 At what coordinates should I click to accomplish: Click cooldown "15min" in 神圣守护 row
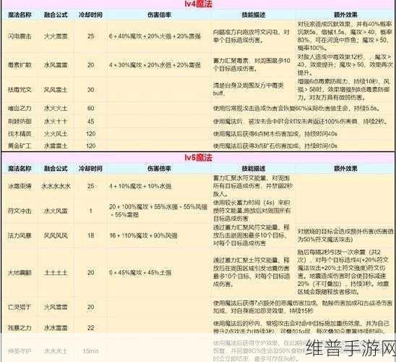pos(90,351)
